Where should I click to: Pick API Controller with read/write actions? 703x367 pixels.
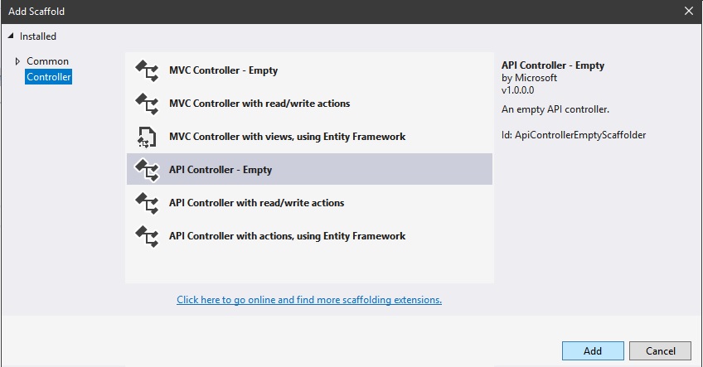point(309,203)
